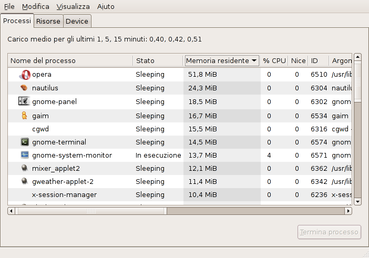The image size is (369, 258).
Task: Click process ID 6362
Action: point(319,169)
